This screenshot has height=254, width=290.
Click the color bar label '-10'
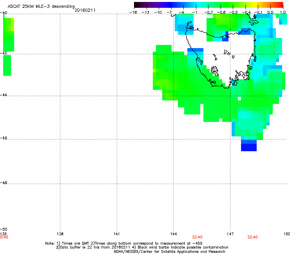coord(158,13)
